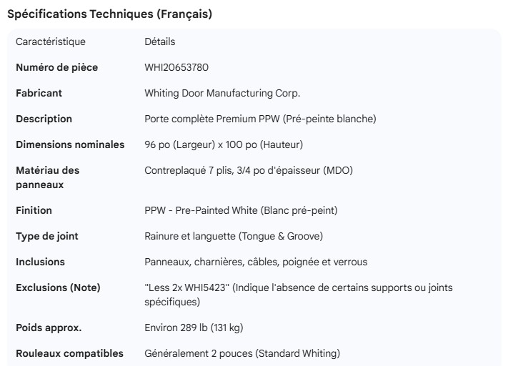Click the Description row label
The image size is (508, 369).
44,119
